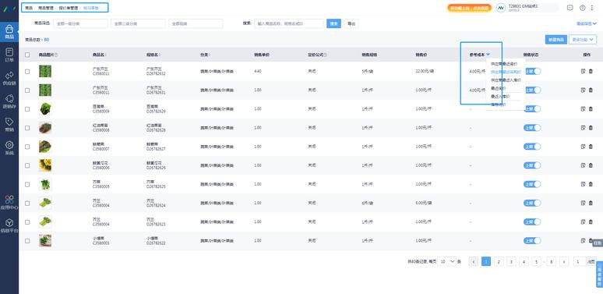
Task: Click the product search input field
Action: 289,23
